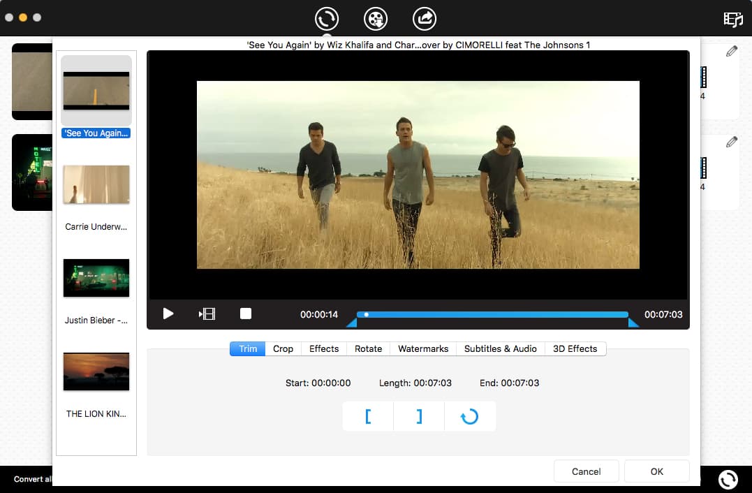Viewport: 752px width, 493px height.
Task: Click the blue trim end triangle marker
Action: pos(633,323)
